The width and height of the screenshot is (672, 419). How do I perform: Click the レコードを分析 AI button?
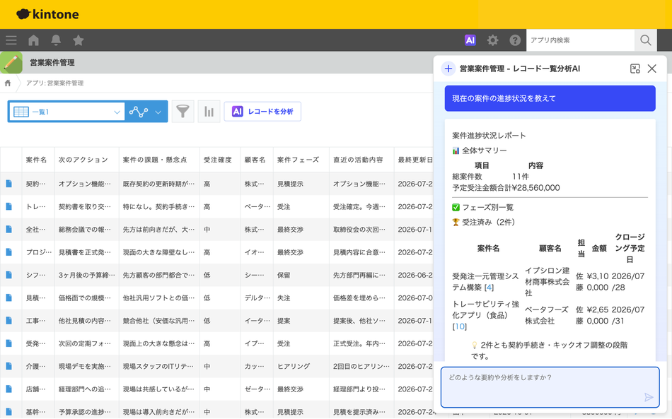click(262, 112)
